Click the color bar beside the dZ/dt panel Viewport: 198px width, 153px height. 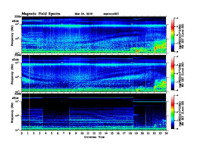click(172, 112)
